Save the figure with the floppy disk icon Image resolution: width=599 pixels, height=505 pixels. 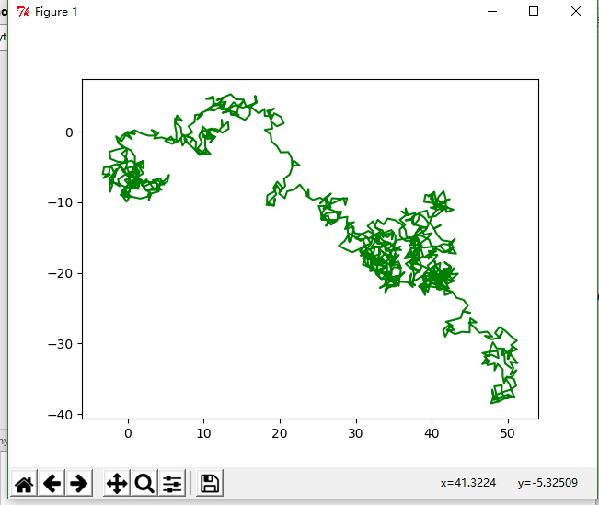coord(210,483)
